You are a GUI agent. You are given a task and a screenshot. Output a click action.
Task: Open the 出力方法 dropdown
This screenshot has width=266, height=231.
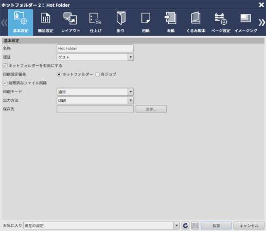point(131,100)
